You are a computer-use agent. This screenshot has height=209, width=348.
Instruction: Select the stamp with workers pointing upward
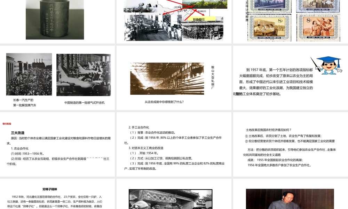pos(318,28)
